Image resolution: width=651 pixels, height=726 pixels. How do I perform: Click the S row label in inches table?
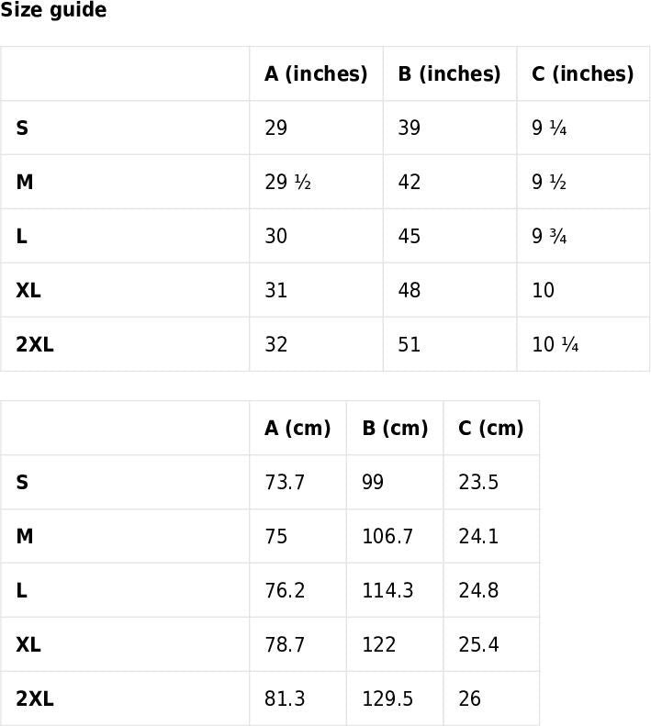click(22, 128)
